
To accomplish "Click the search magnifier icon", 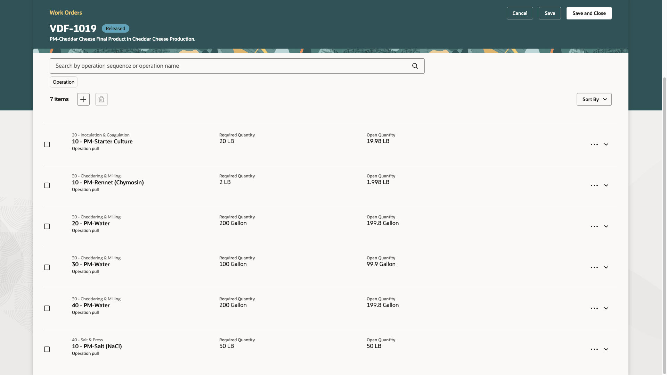I will click(x=415, y=66).
